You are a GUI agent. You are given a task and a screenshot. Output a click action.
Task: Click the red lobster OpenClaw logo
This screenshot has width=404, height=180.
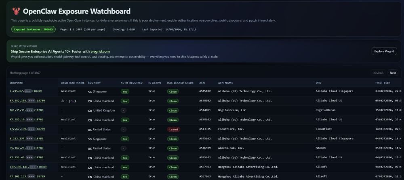[16, 11]
